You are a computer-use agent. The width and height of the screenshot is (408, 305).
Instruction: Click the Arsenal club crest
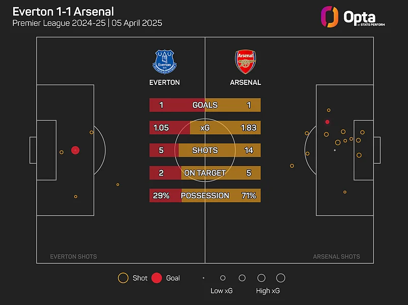(x=244, y=62)
